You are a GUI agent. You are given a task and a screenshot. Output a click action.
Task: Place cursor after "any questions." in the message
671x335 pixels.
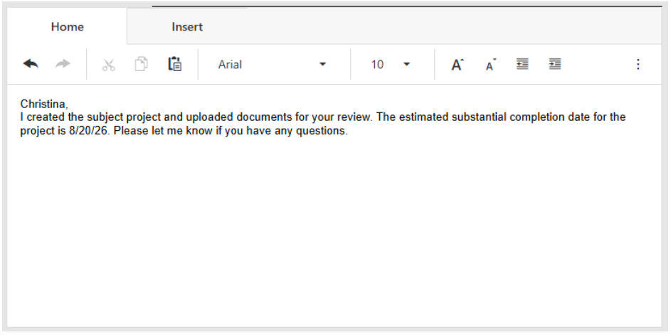point(348,132)
